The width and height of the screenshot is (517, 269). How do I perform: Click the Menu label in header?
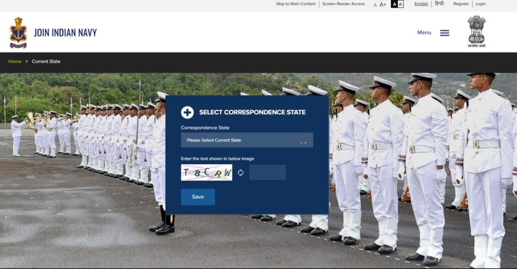point(424,32)
